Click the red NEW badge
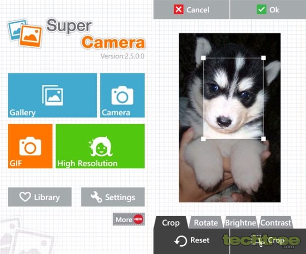Viewport: 306px width, 254px height. pos(138,219)
